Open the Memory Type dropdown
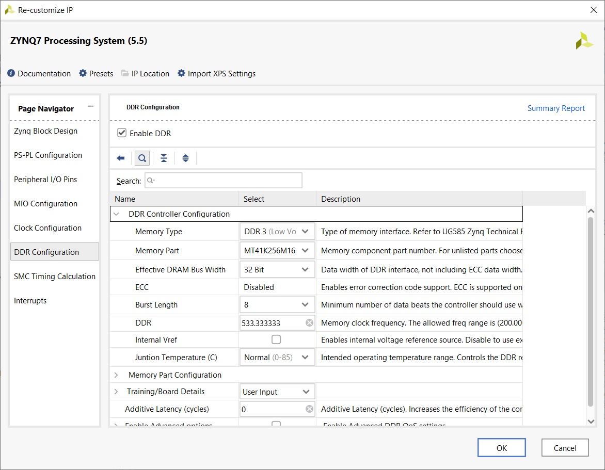The width and height of the screenshot is (605, 470). click(277, 232)
